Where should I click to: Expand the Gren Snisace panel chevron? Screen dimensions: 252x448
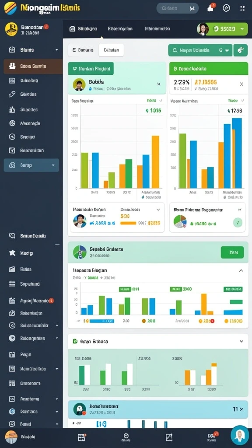pyautogui.click(x=241, y=341)
